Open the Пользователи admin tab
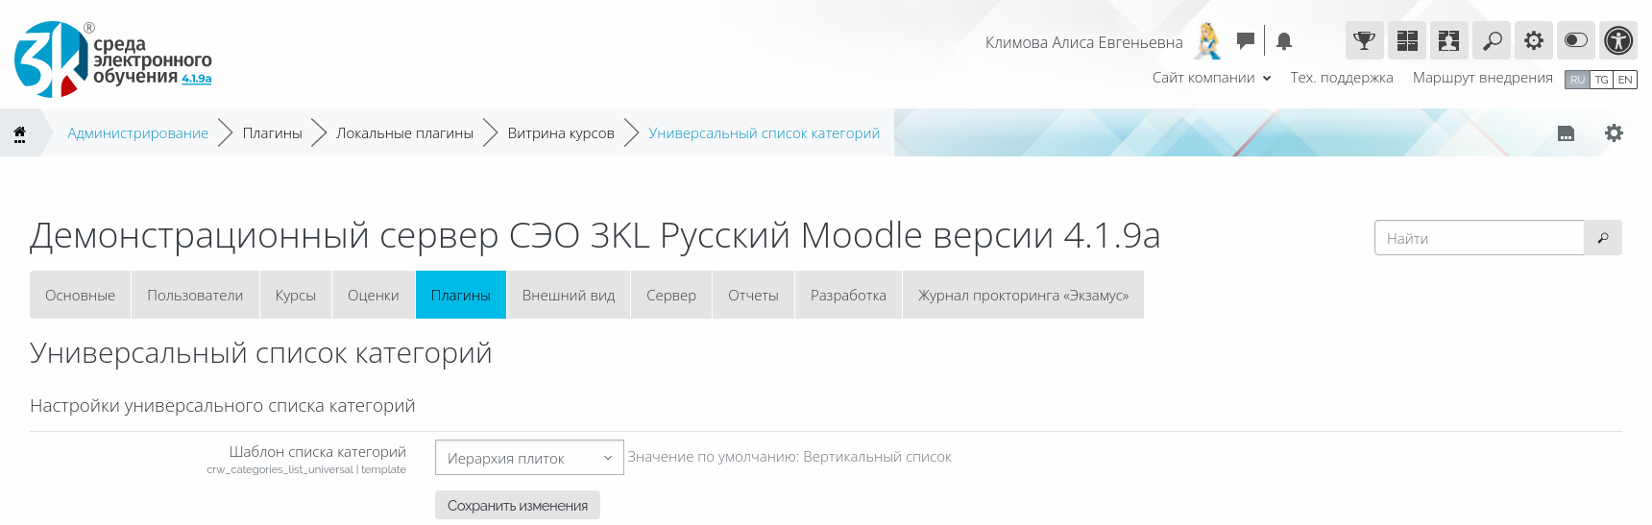Viewport: 1652px width, 525px height. point(195,295)
